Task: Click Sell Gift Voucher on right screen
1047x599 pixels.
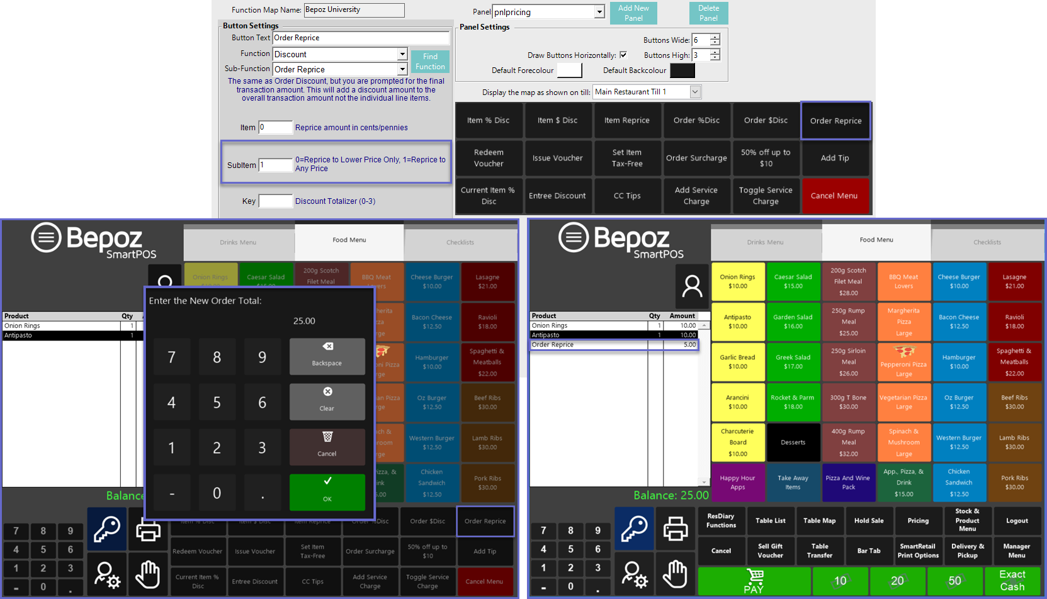Action: pyautogui.click(x=770, y=551)
